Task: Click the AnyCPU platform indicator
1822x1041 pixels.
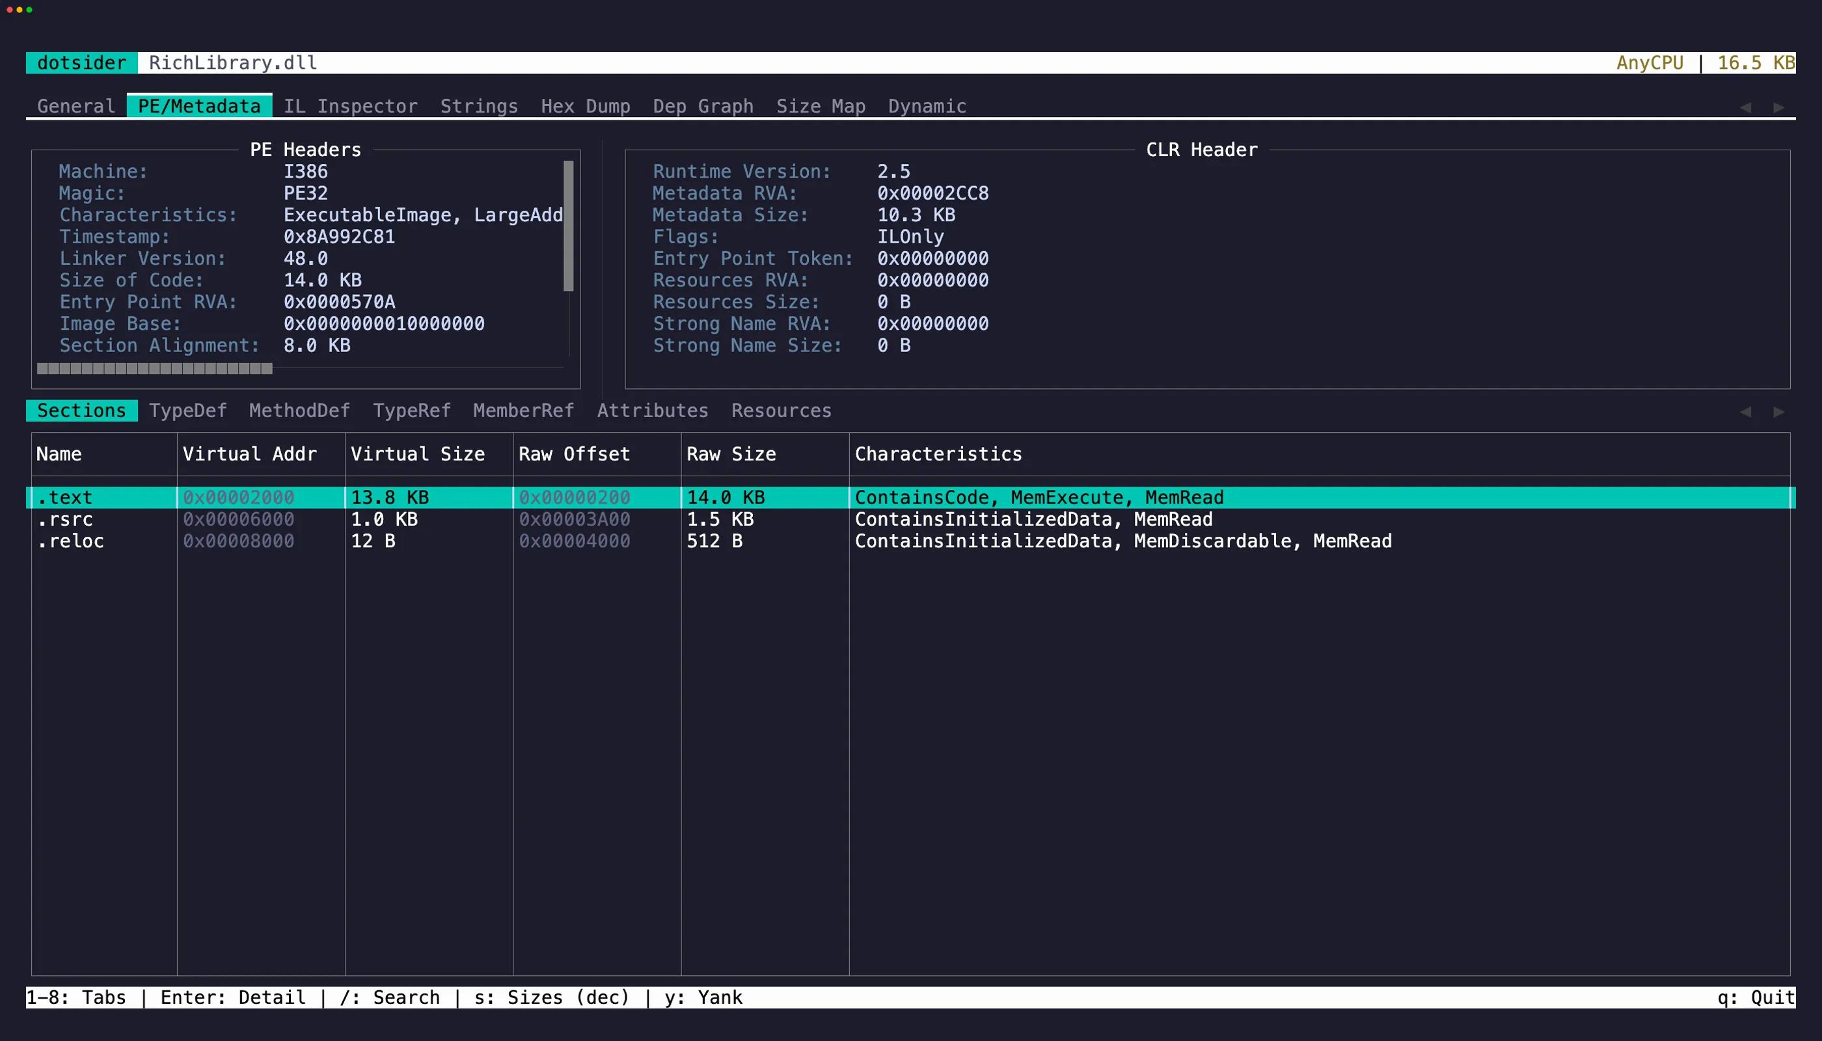Action: (1650, 63)
